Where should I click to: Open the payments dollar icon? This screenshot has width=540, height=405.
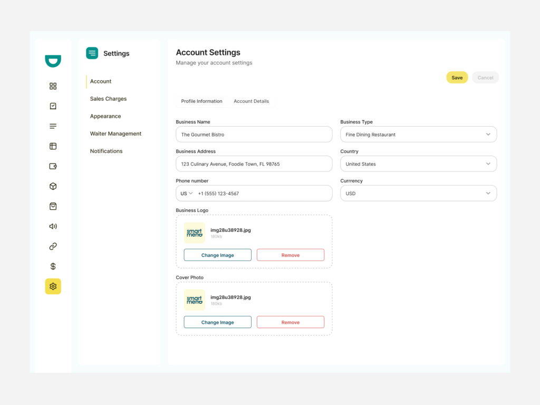point(53,266)
